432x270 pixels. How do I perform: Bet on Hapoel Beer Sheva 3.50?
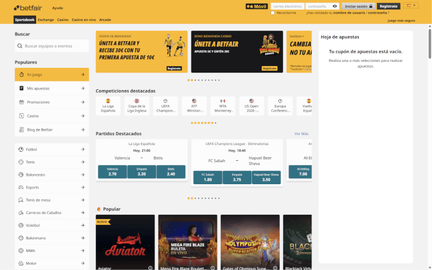pos(266,178)
